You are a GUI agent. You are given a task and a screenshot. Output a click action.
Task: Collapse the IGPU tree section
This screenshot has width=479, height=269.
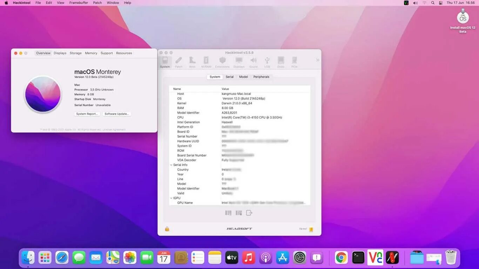coord(171,198)
